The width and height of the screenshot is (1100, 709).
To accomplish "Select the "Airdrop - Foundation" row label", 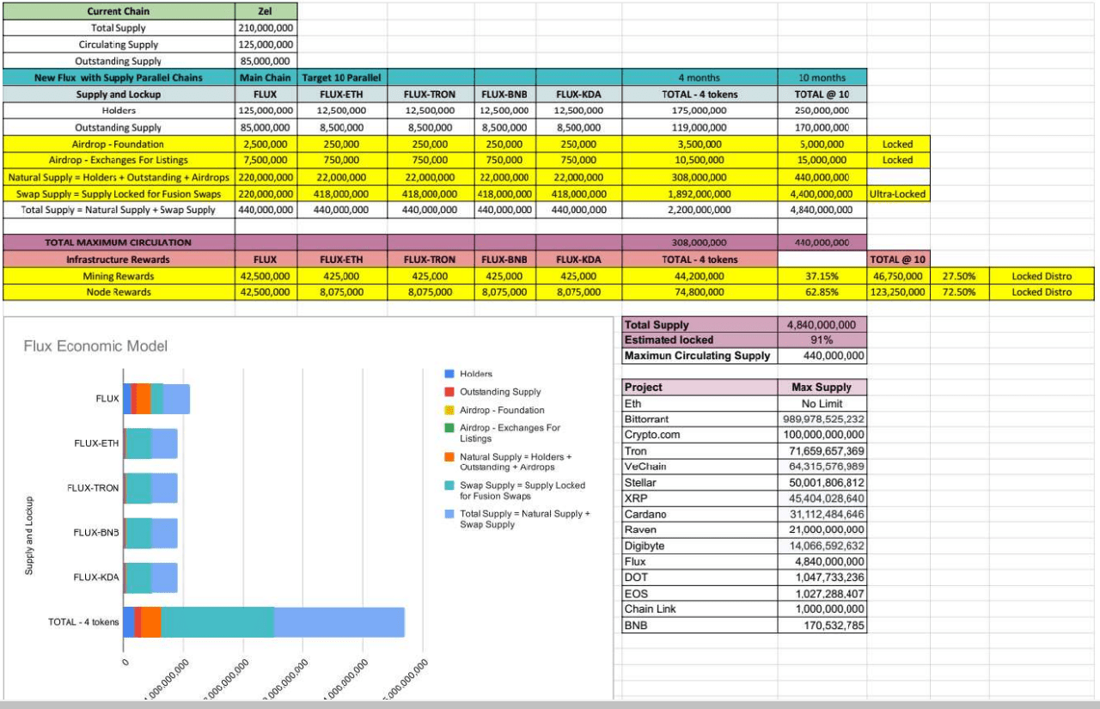I will (119, 144).
